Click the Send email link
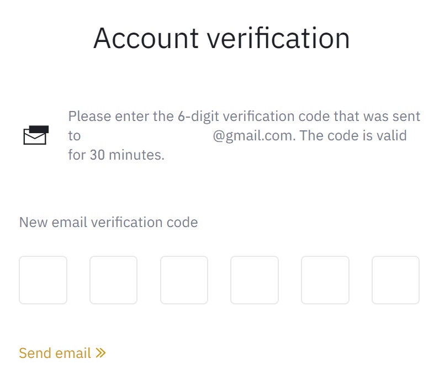Image resolution: width=434 pixels, height=374 pixels. (x=62, y=353)
